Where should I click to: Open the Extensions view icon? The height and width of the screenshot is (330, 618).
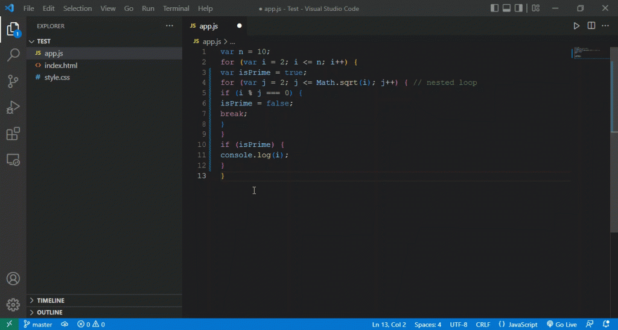(x=13, y=133)
